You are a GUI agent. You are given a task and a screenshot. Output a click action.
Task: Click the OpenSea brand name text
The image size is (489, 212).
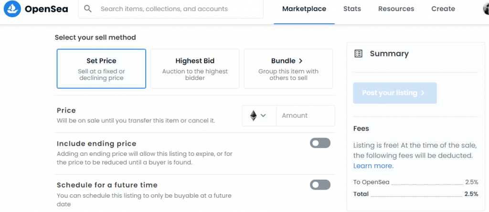pos(46,9)
